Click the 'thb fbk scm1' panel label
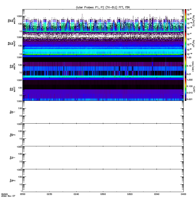This screenshot has height=209, width=196. pyautogui.click(x=13, y=89)
